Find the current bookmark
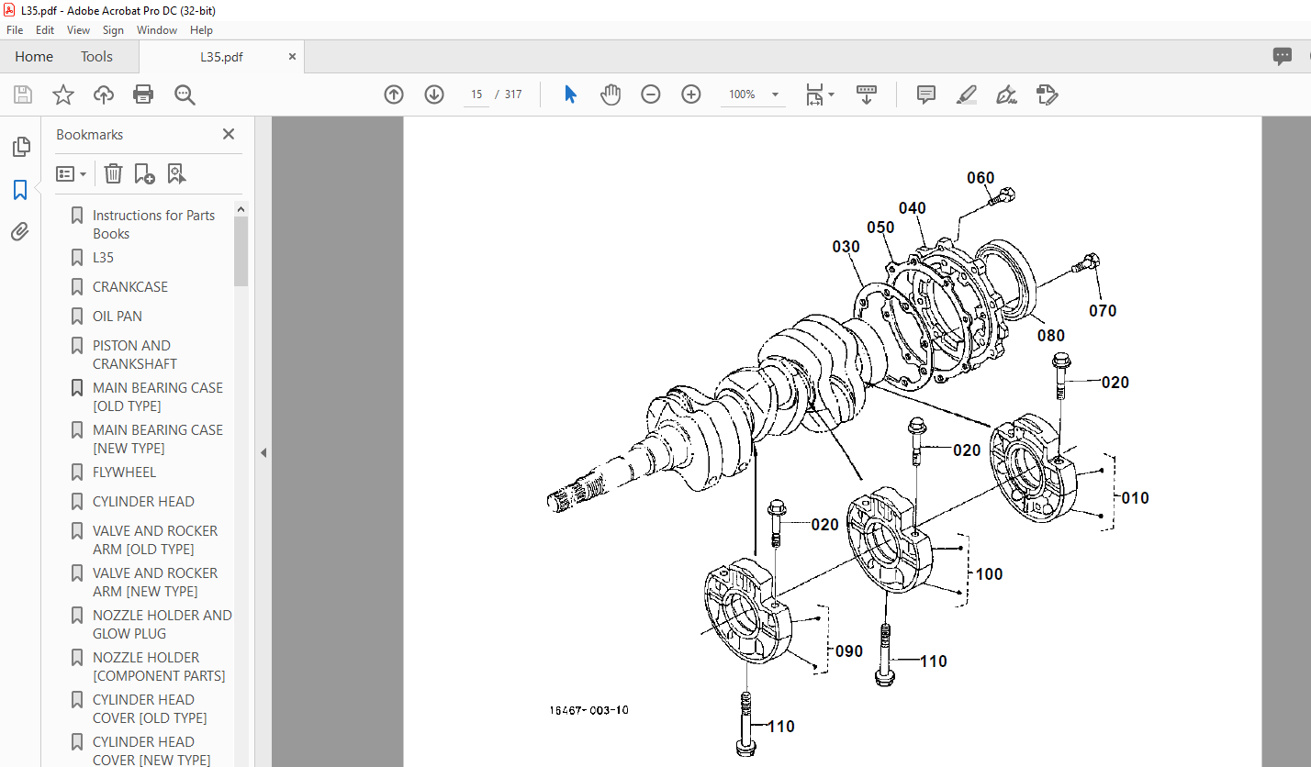1311x767 pixels. coord(177,173)
